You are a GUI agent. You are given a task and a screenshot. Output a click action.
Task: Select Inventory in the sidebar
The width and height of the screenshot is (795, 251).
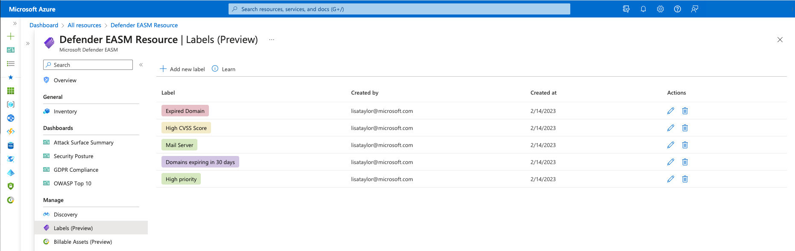65,111
